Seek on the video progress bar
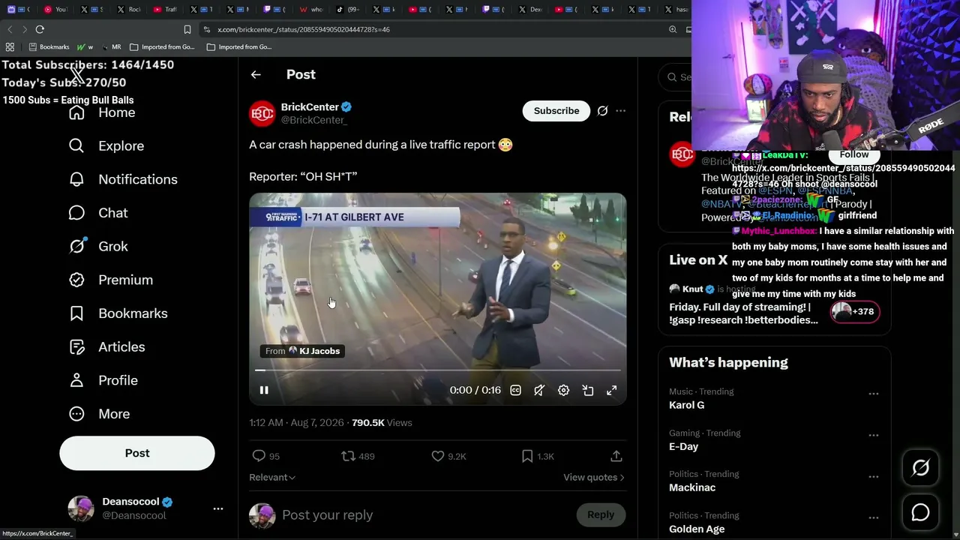Viewport: 960px width, 540px height. [x=438, y=370]
